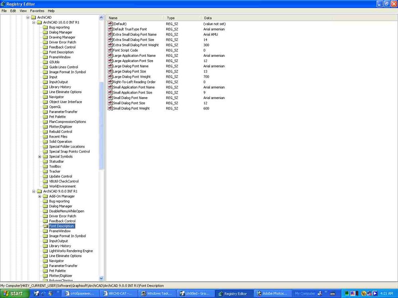
Task: Click the DisableMenuWhileOpen folder icon
Action: click(x=45, y=211)
